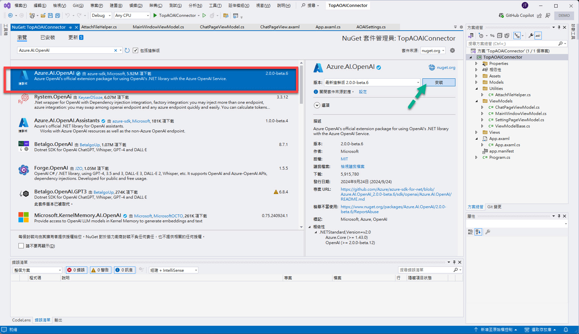Toggle the 'do not show again' checkbox

(21, 246)
